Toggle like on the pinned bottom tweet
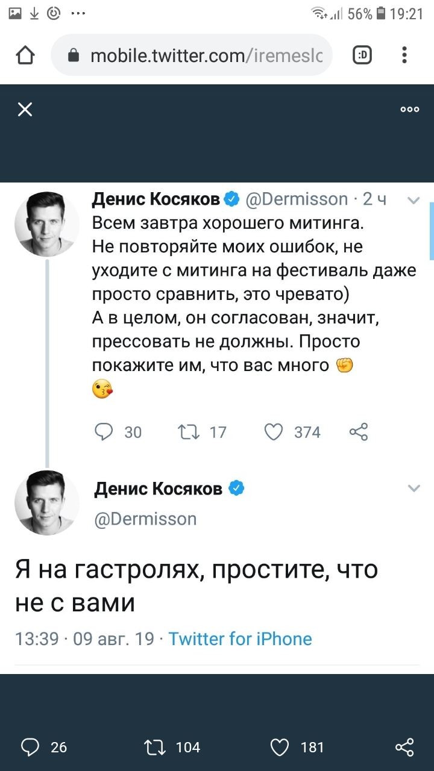Image resolution: width=434 pixels, height=771 pixels. [x=279, y=747]
